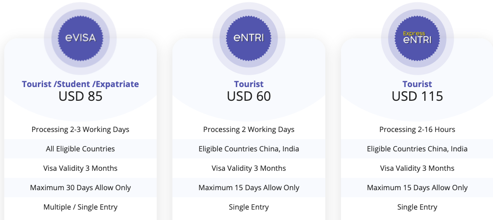Click the eNTRI badge icon
The height and width of the screenshot is (220, 493).
point(249,38)
